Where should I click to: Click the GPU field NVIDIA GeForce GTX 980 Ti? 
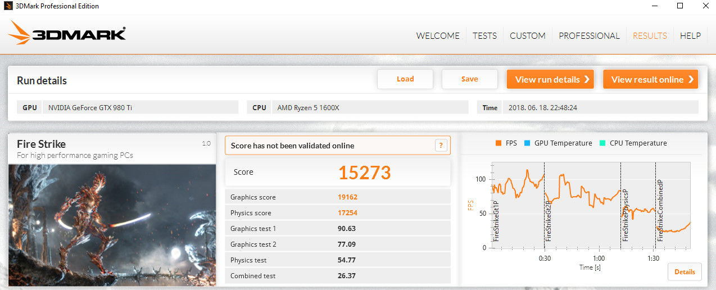pos(141,107)
